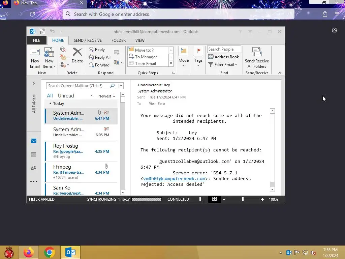
Task: Click Search Current Mailbox field
Action: point(78,86)
